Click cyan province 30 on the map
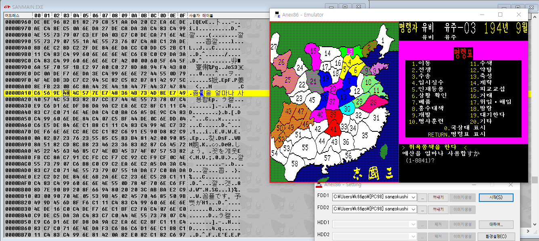 [347, 109]
